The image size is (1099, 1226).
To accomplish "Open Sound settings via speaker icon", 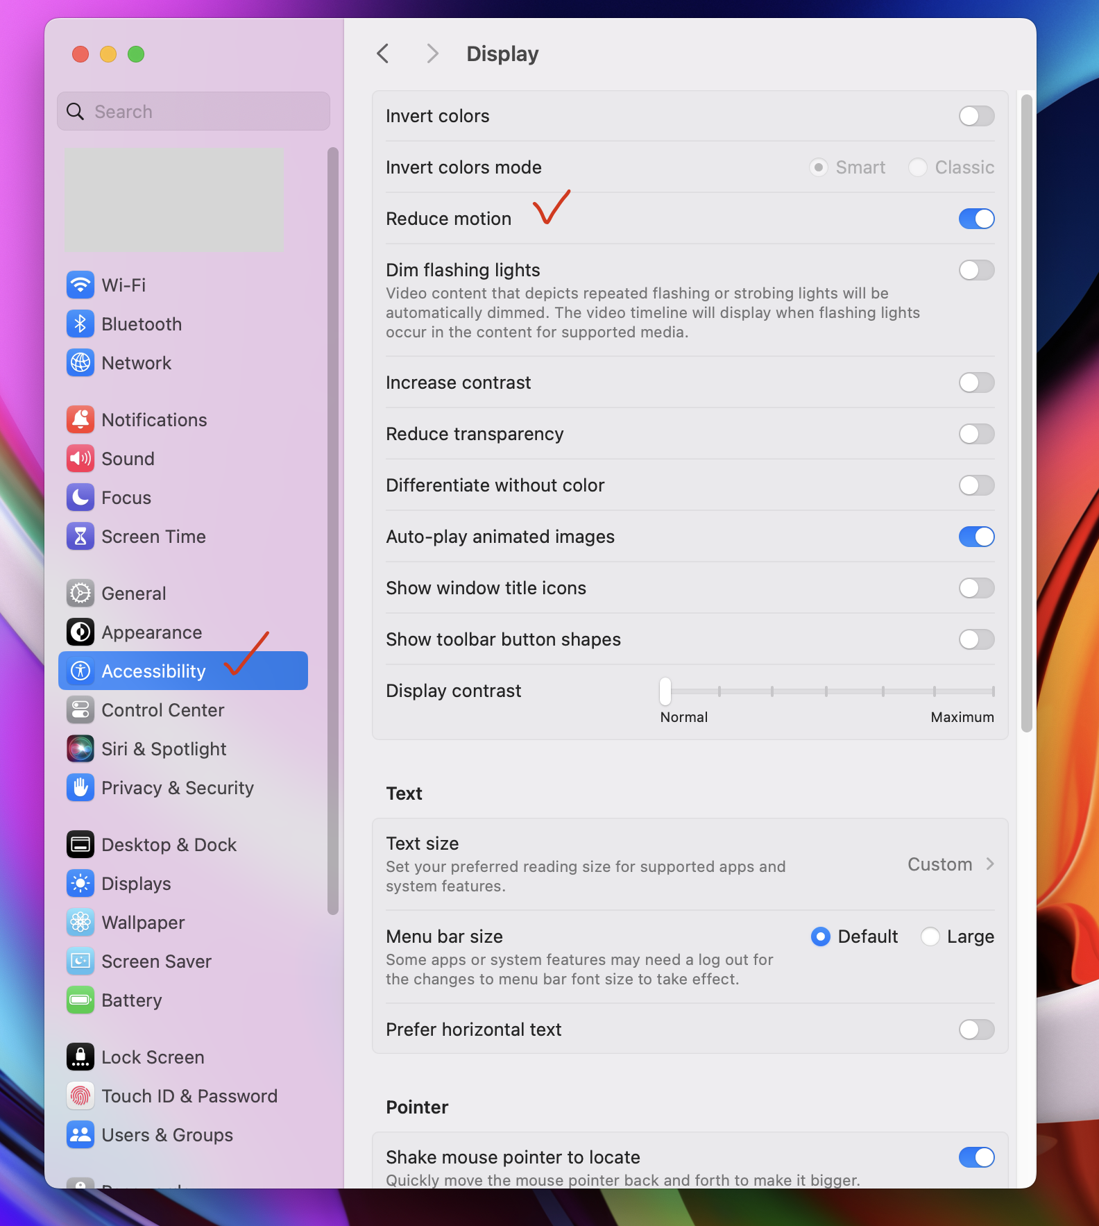I will click(x=80, y=459).
